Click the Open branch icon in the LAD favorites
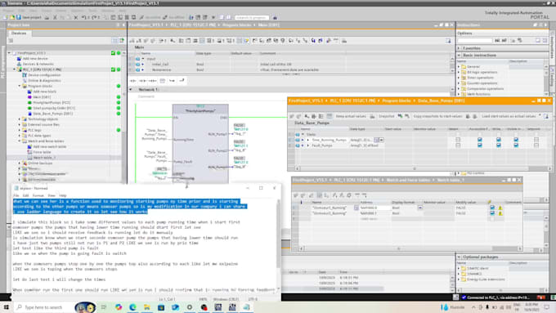Image resolution: width=556 pixels, height=313 pixels. click(172, 81)
